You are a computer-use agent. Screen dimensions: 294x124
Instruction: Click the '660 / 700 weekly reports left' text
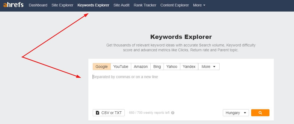click(149, 113)
